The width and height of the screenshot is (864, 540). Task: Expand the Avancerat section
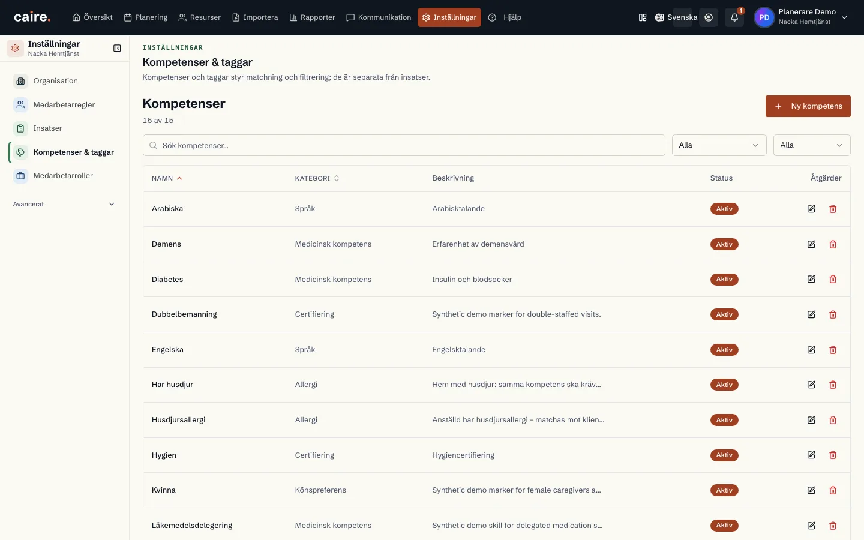click(x=64, y=204)
